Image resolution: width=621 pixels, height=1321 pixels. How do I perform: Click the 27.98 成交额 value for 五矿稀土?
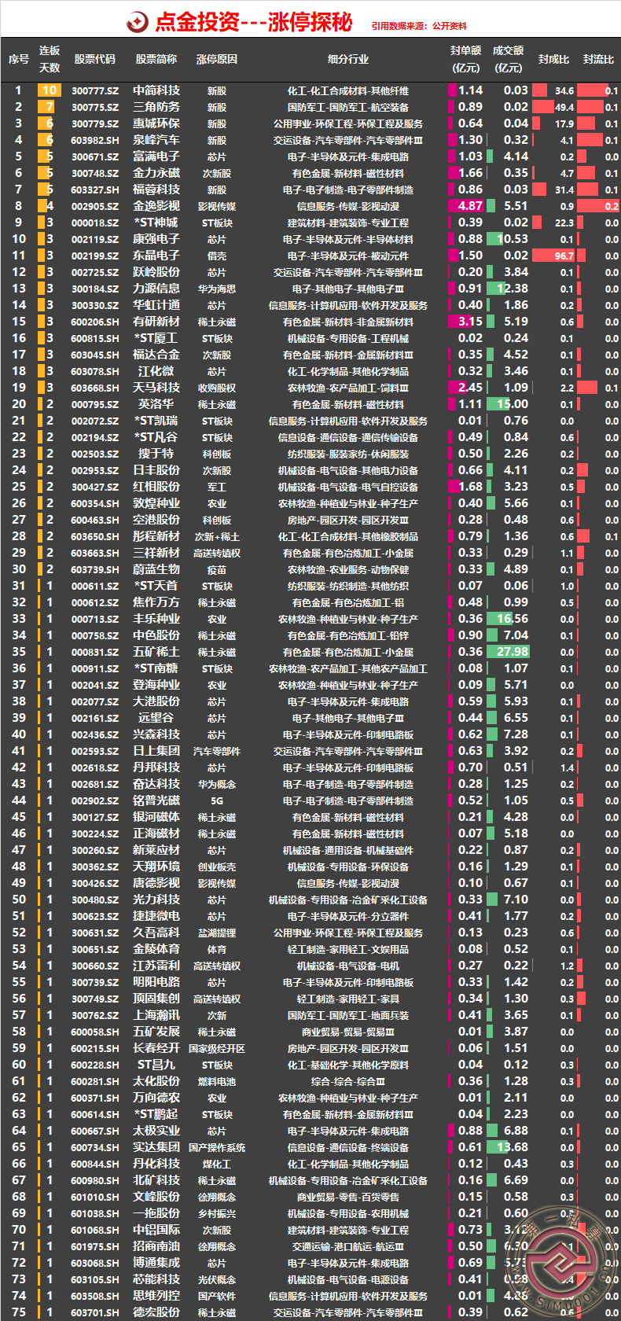[513, 652]
